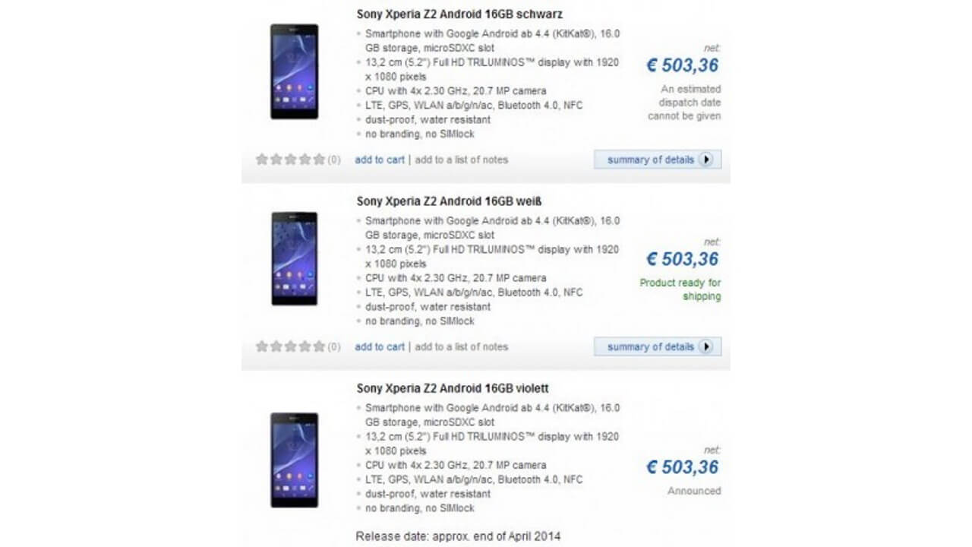Image resolution: width=972 pixels, height=547 pixels.
Task: Expand summary of details for the schwarz model
Action: point(658,160)
